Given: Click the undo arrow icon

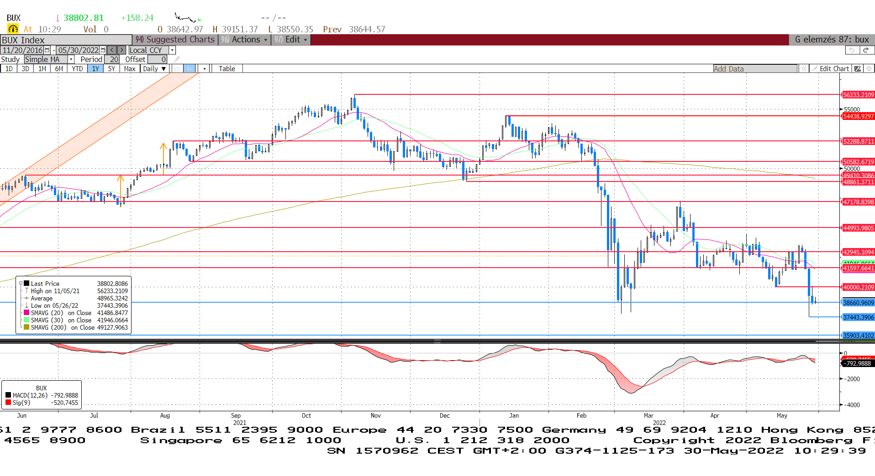Looking at the screenshot, I should click(851, 50).
